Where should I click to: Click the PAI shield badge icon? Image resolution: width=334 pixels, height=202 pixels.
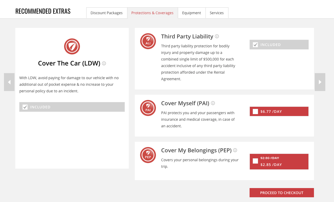(x=148, y=108)
